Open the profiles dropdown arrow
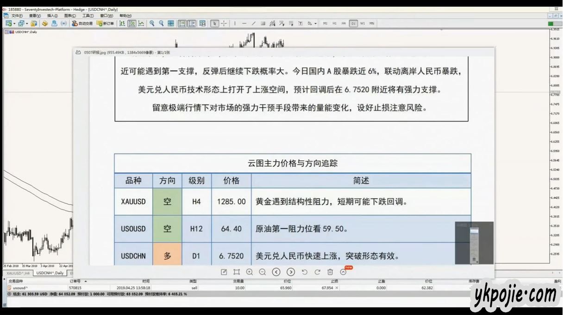 pyautogui.click(x=27, y=24)
